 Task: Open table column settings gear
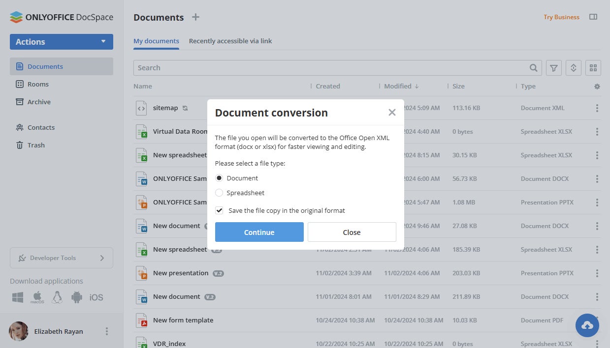597,87
